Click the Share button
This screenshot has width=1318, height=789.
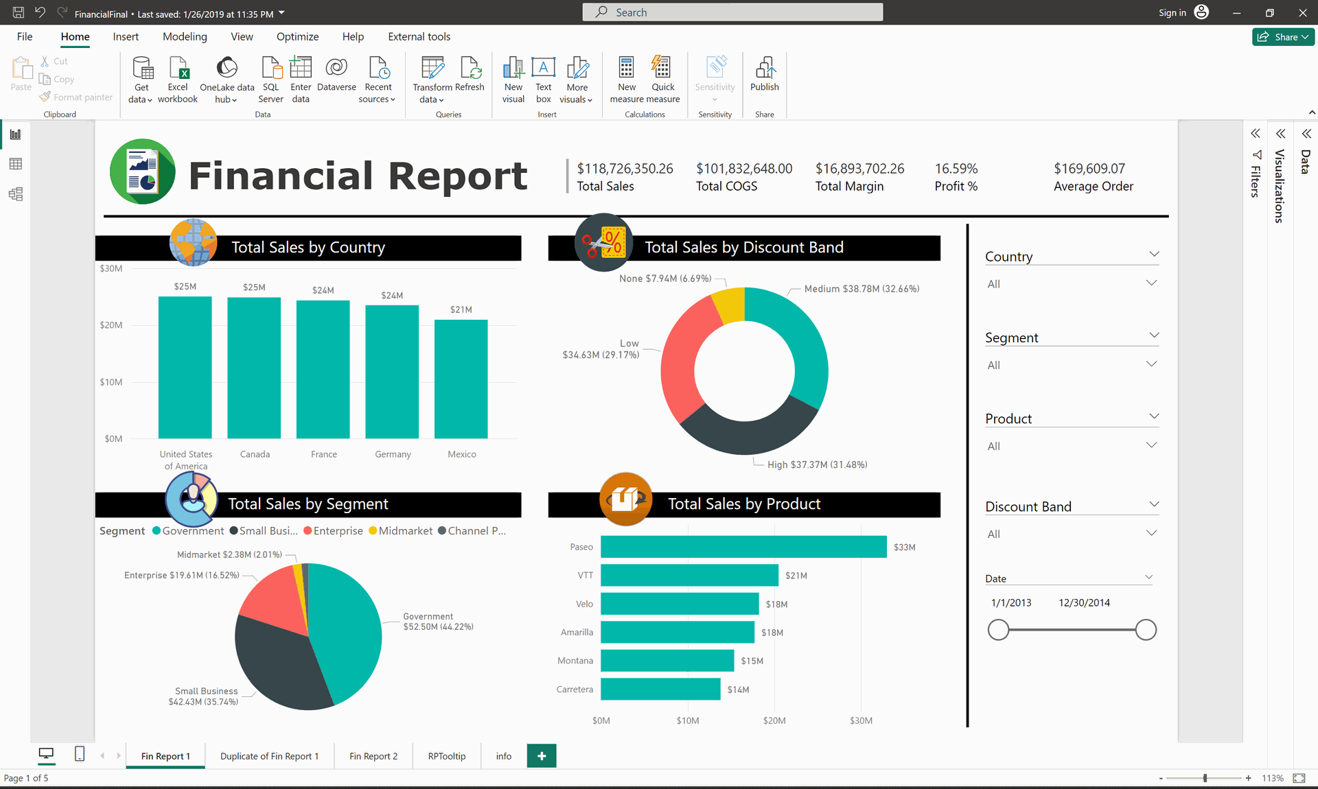click(1282, 37)
